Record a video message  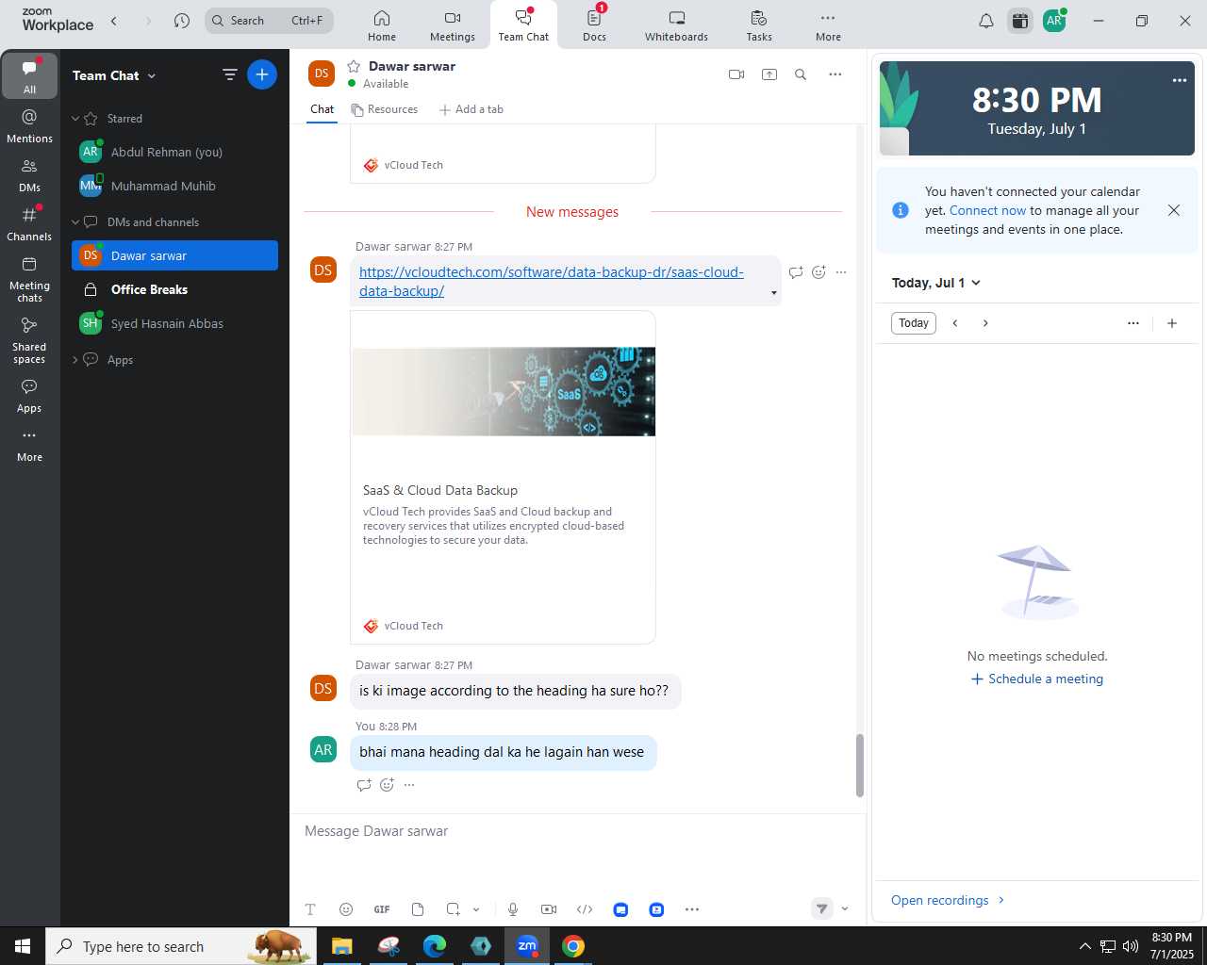[x=549, y=909]
